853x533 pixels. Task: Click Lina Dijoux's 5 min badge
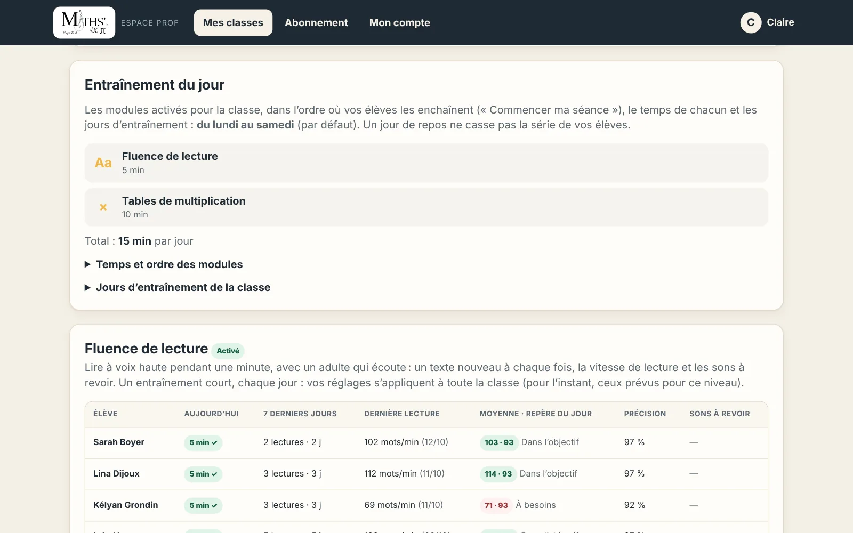pyautogui.click(x=203, y=474)
